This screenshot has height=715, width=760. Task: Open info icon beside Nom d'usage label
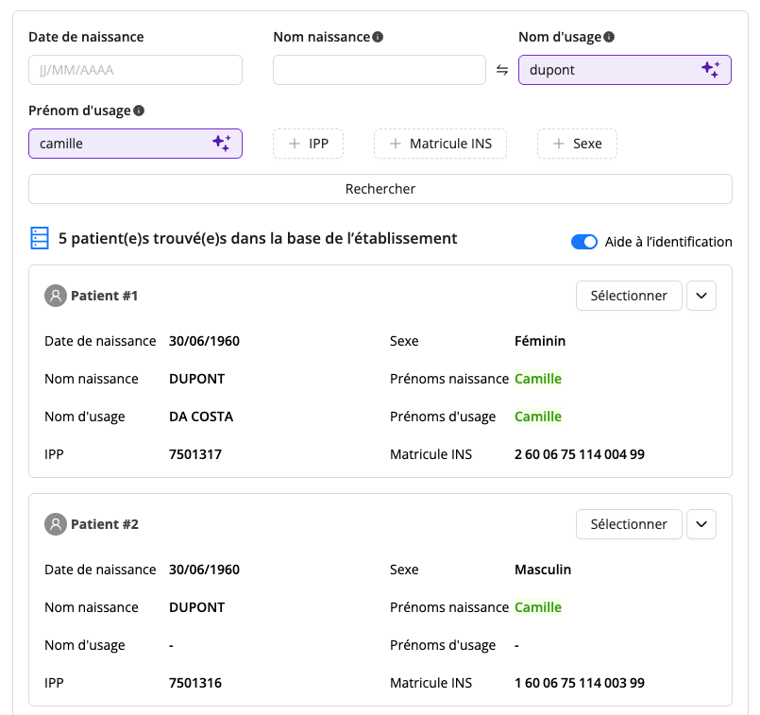pos(609,37)
